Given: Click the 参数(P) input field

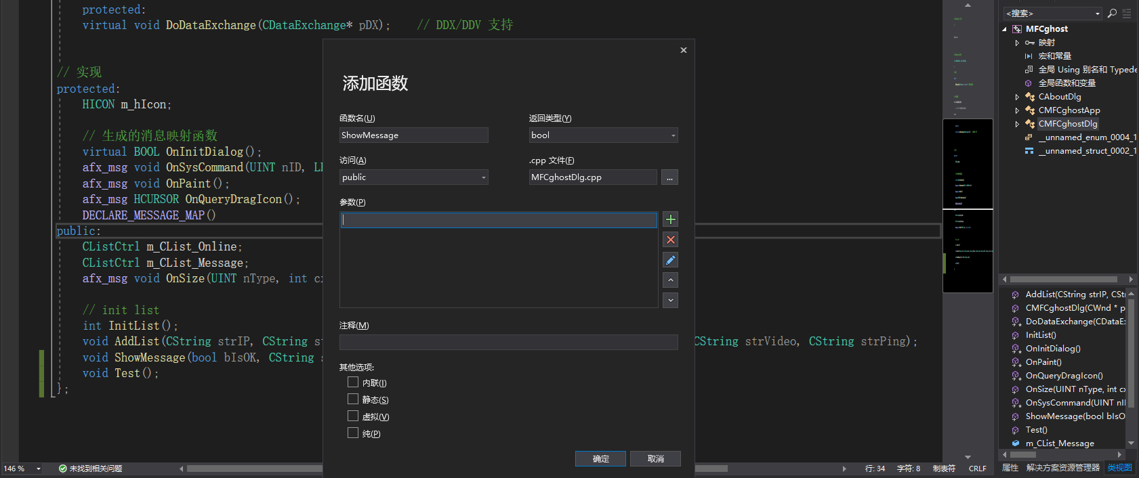Looking at the screenshot, I should coord(499,219).
